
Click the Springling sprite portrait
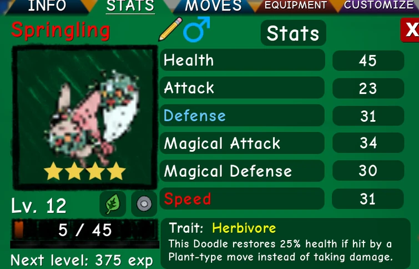pos(85,117)
